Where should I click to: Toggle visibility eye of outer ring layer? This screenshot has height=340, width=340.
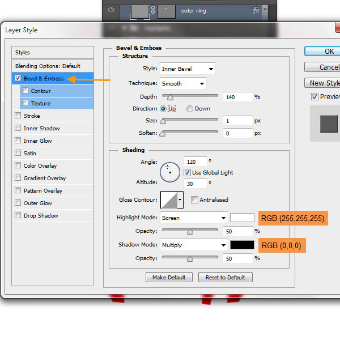click(110, 10)
